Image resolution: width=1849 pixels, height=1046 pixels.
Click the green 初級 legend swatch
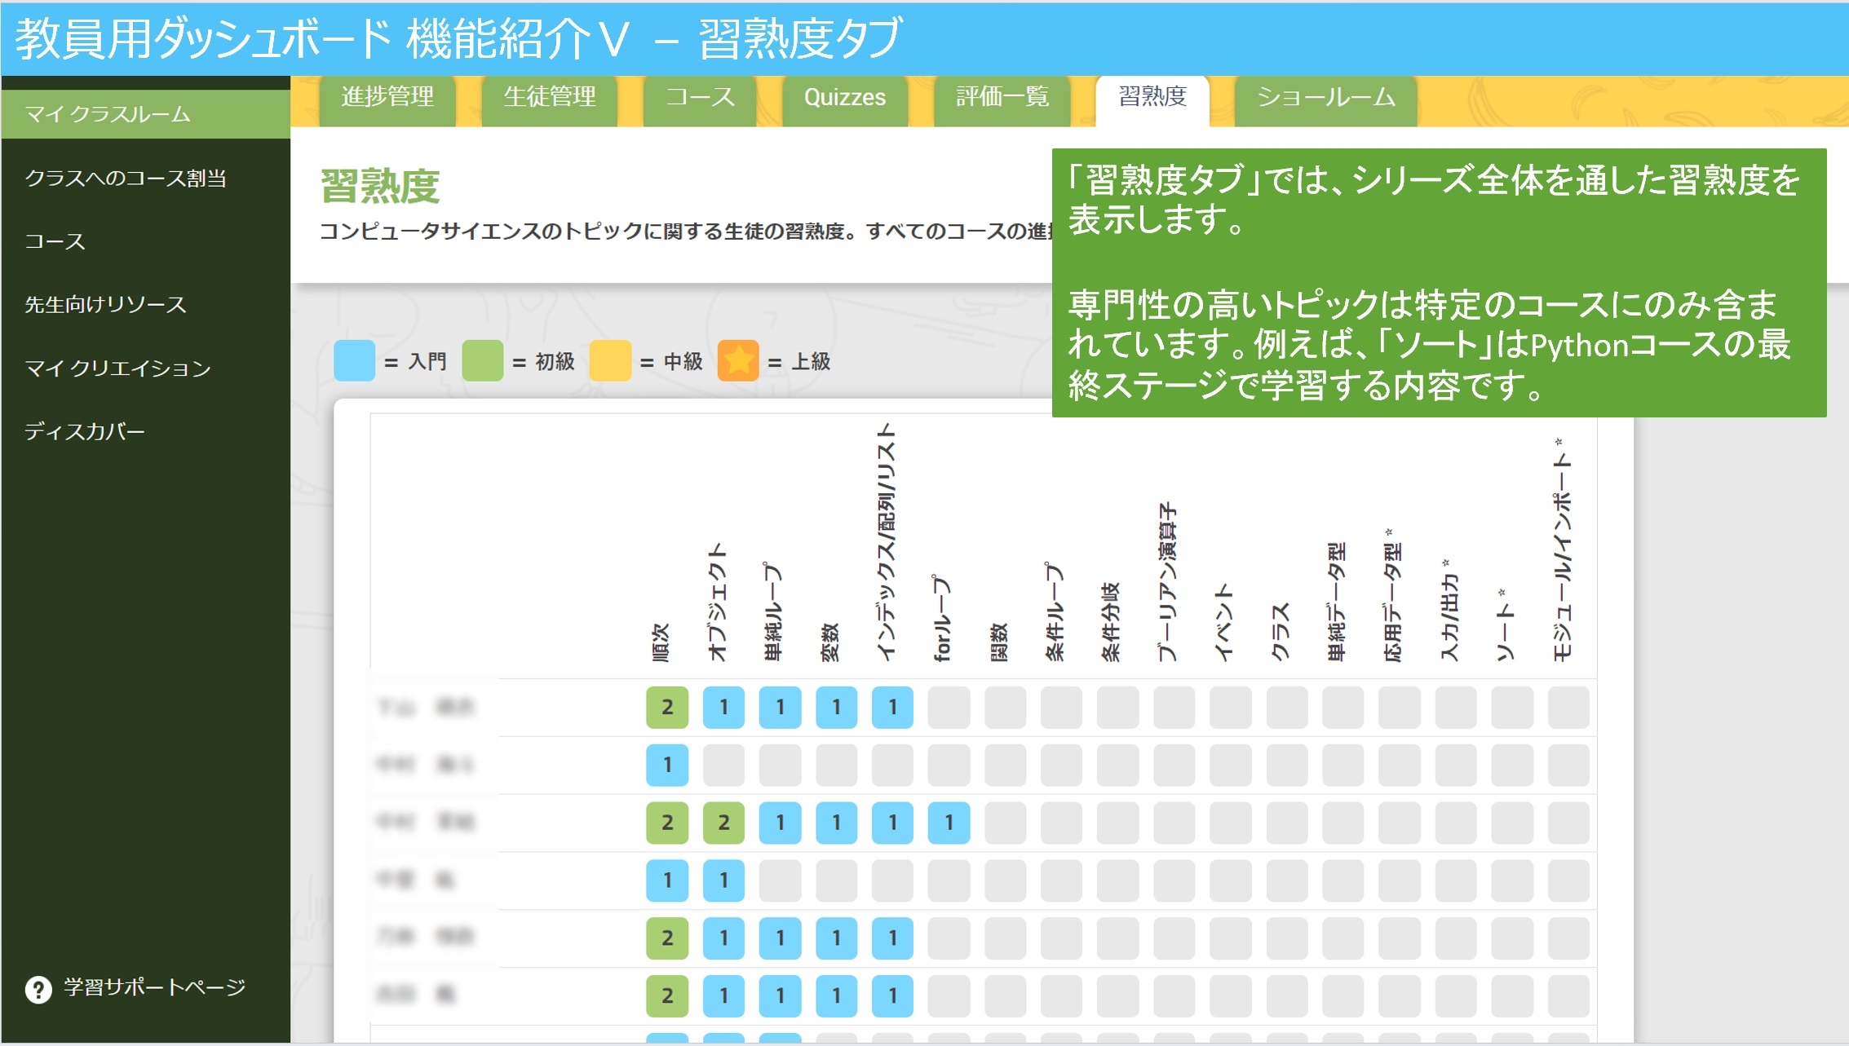click(482, 360)
